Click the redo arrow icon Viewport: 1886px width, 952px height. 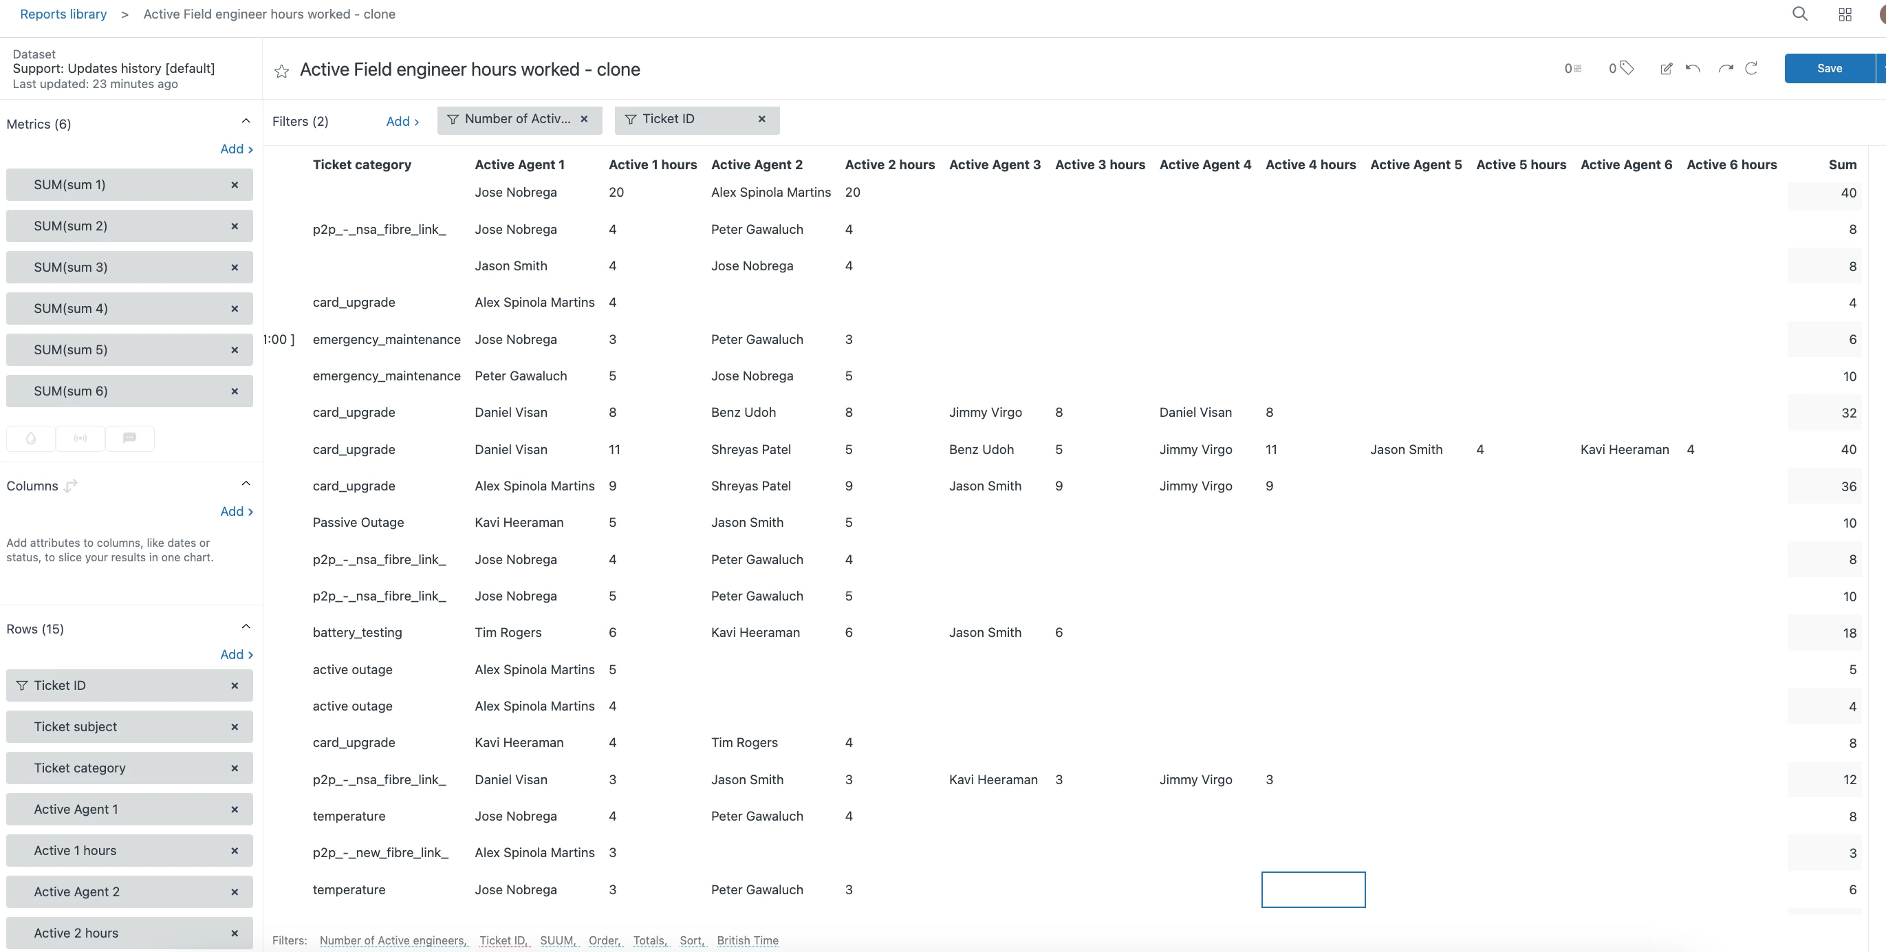(x=1726, y=68)
